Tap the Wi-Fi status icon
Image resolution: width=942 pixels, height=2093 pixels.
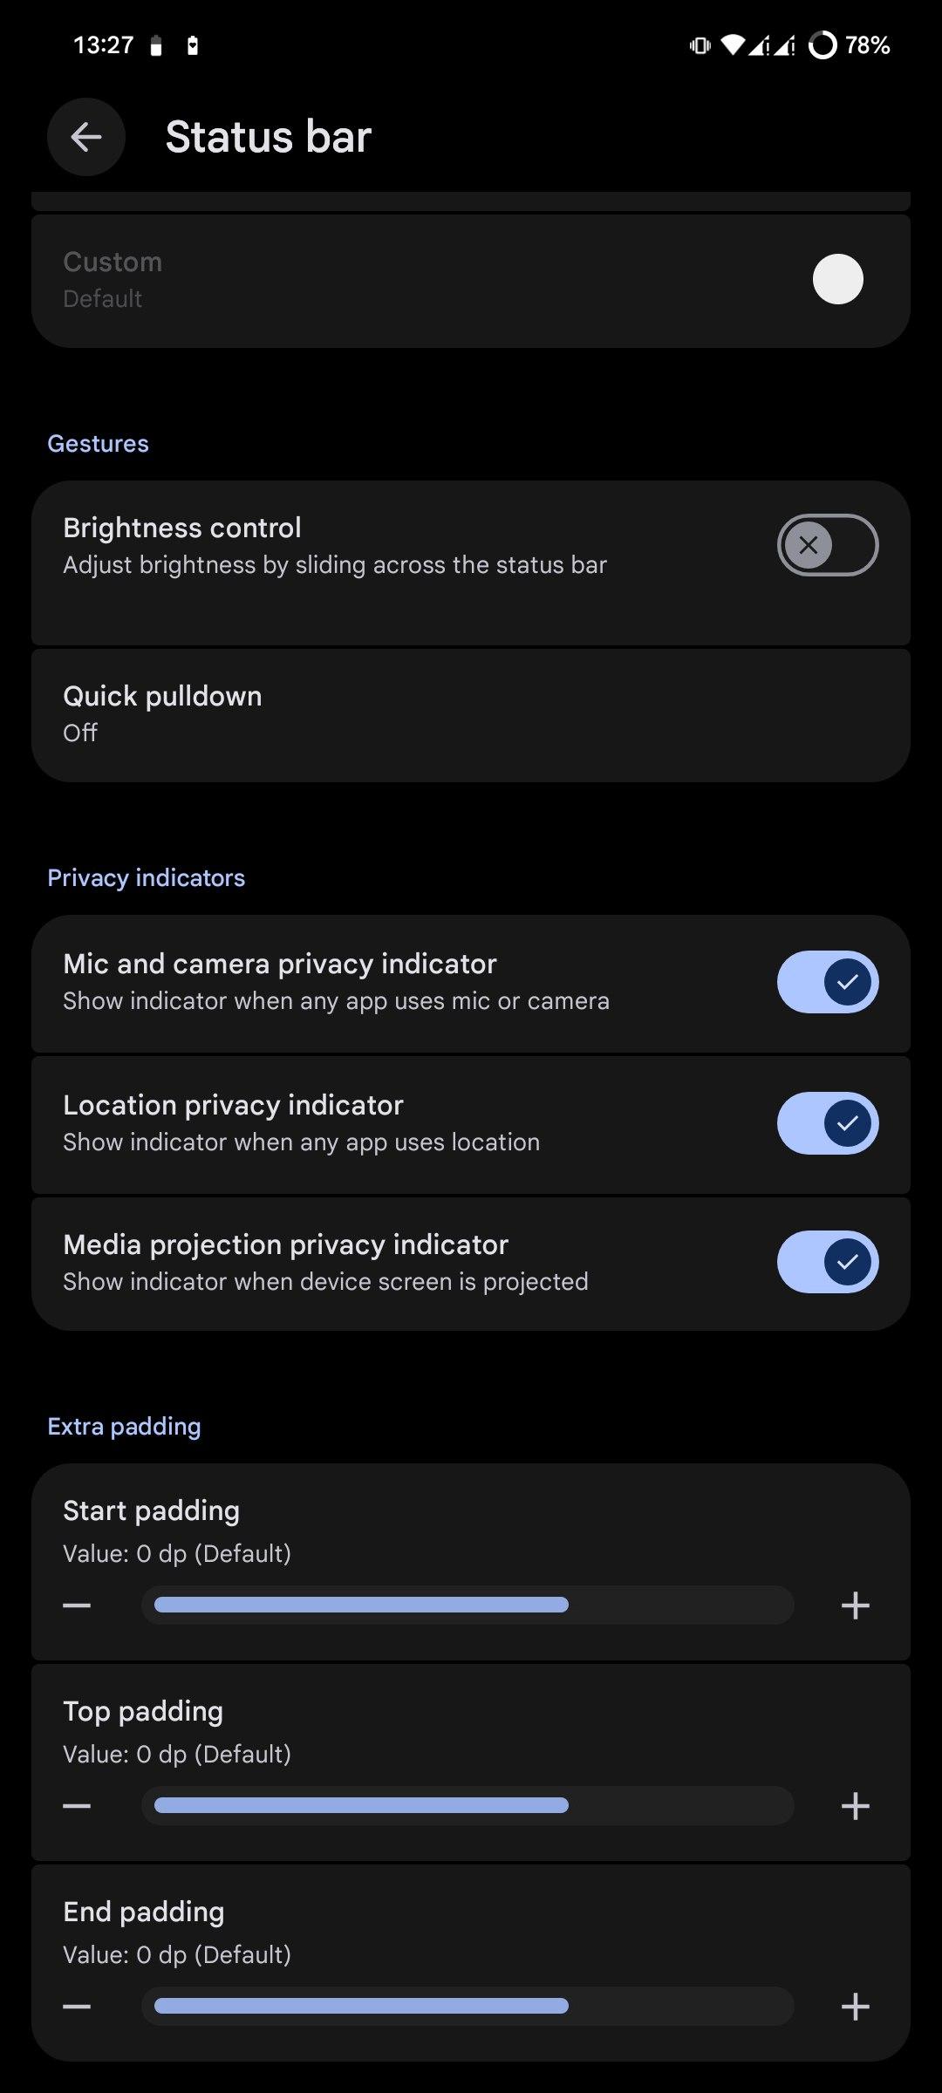734,44
